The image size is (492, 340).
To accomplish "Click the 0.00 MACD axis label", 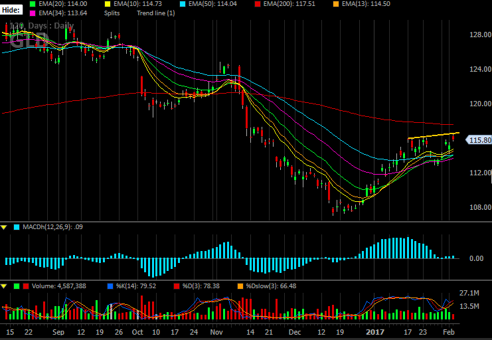I will click(x=476, y=258).
